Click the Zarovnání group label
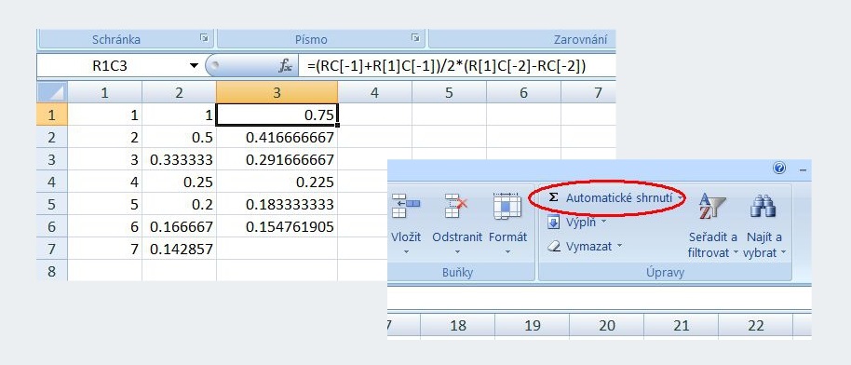 580,40
